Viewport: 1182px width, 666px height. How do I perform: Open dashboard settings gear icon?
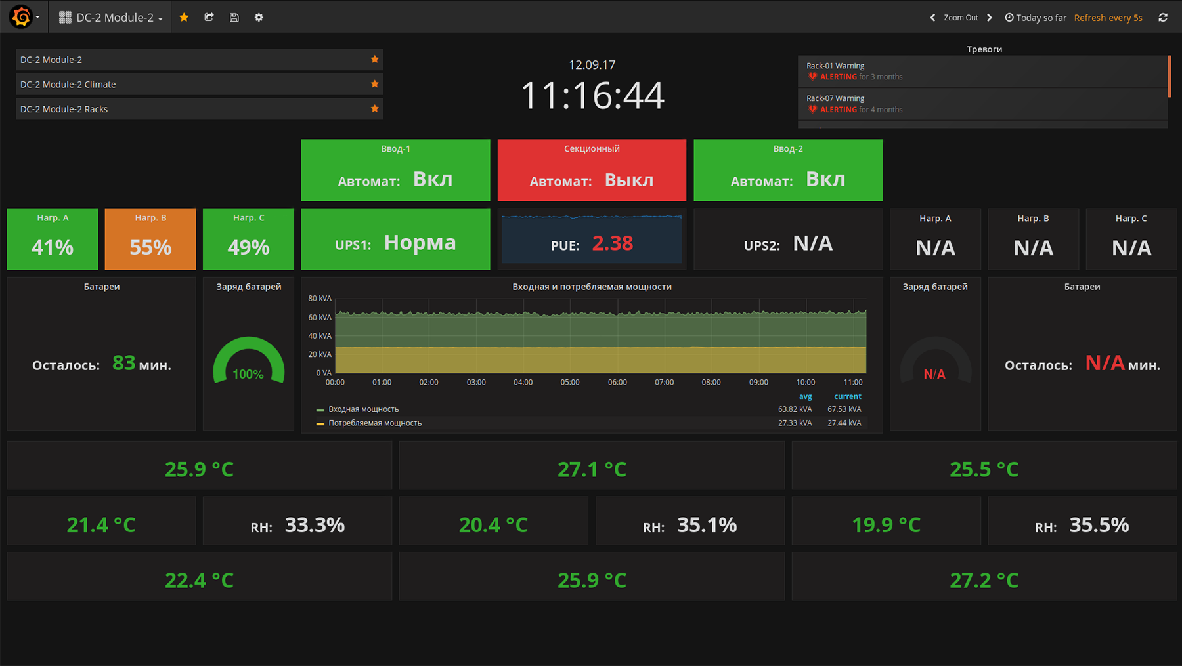(x=259, y=17)
